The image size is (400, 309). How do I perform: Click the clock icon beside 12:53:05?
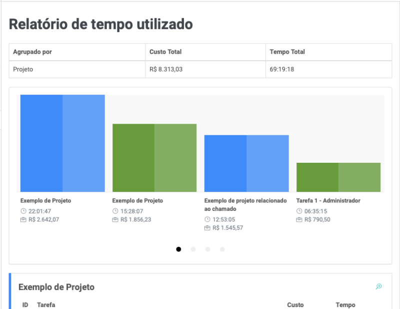207,219
